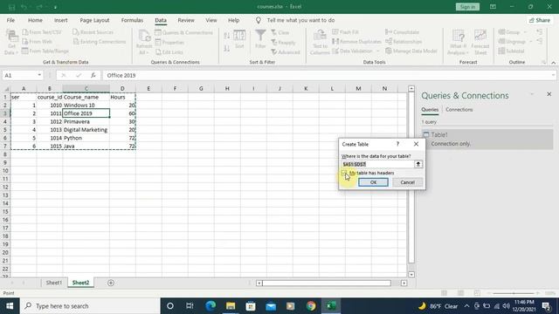Open Create Table help question mark
This screenshot has height=314, width=559.
[x=397, y=144]
